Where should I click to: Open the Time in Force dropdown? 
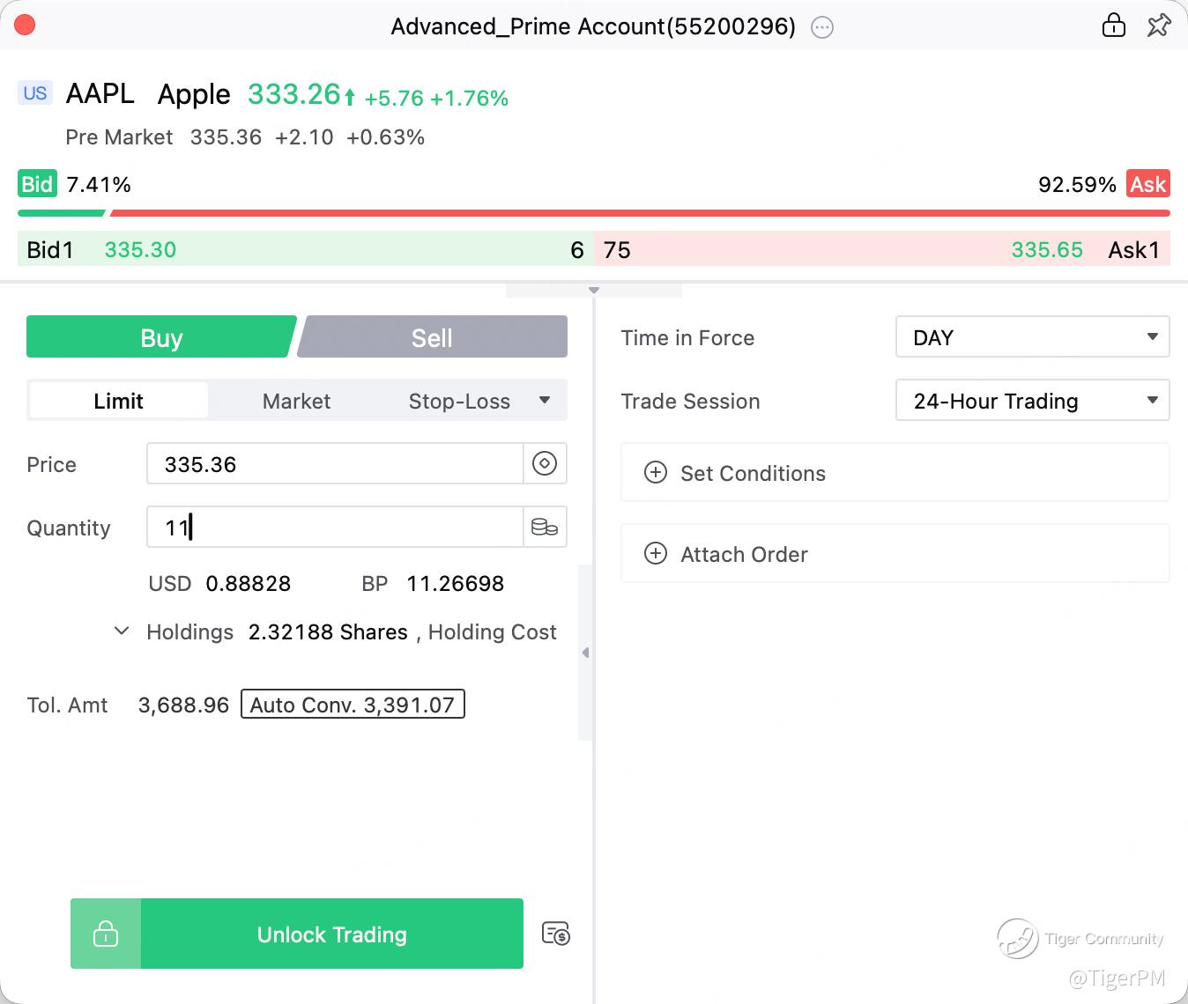pyautogui.click(x=1032, y=337)
